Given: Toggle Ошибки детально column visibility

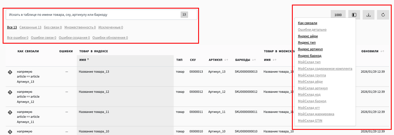Looking at the screenshot, I should 312,30.
